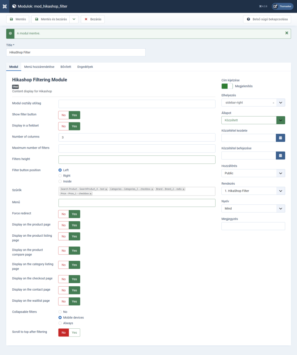The width and height of the screenshot is (297, 355).
Task: Open the Közzététel befejezése calendar picker
Action: pos(280,155)
